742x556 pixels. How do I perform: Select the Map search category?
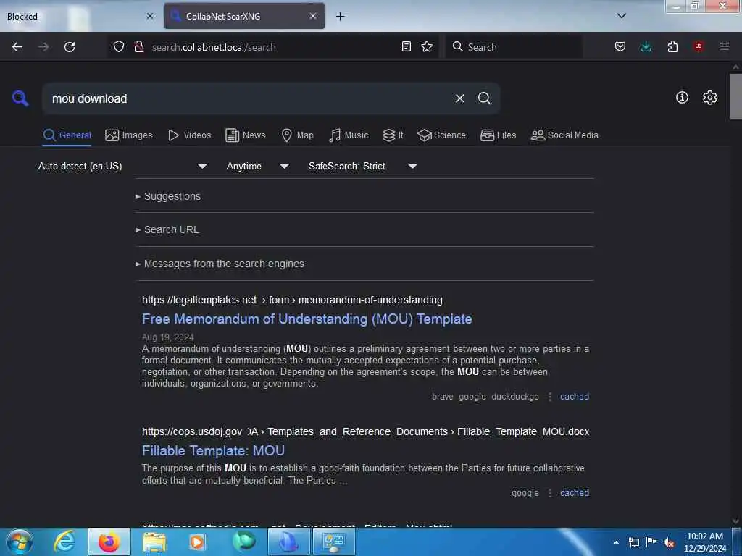click(297, 135)
